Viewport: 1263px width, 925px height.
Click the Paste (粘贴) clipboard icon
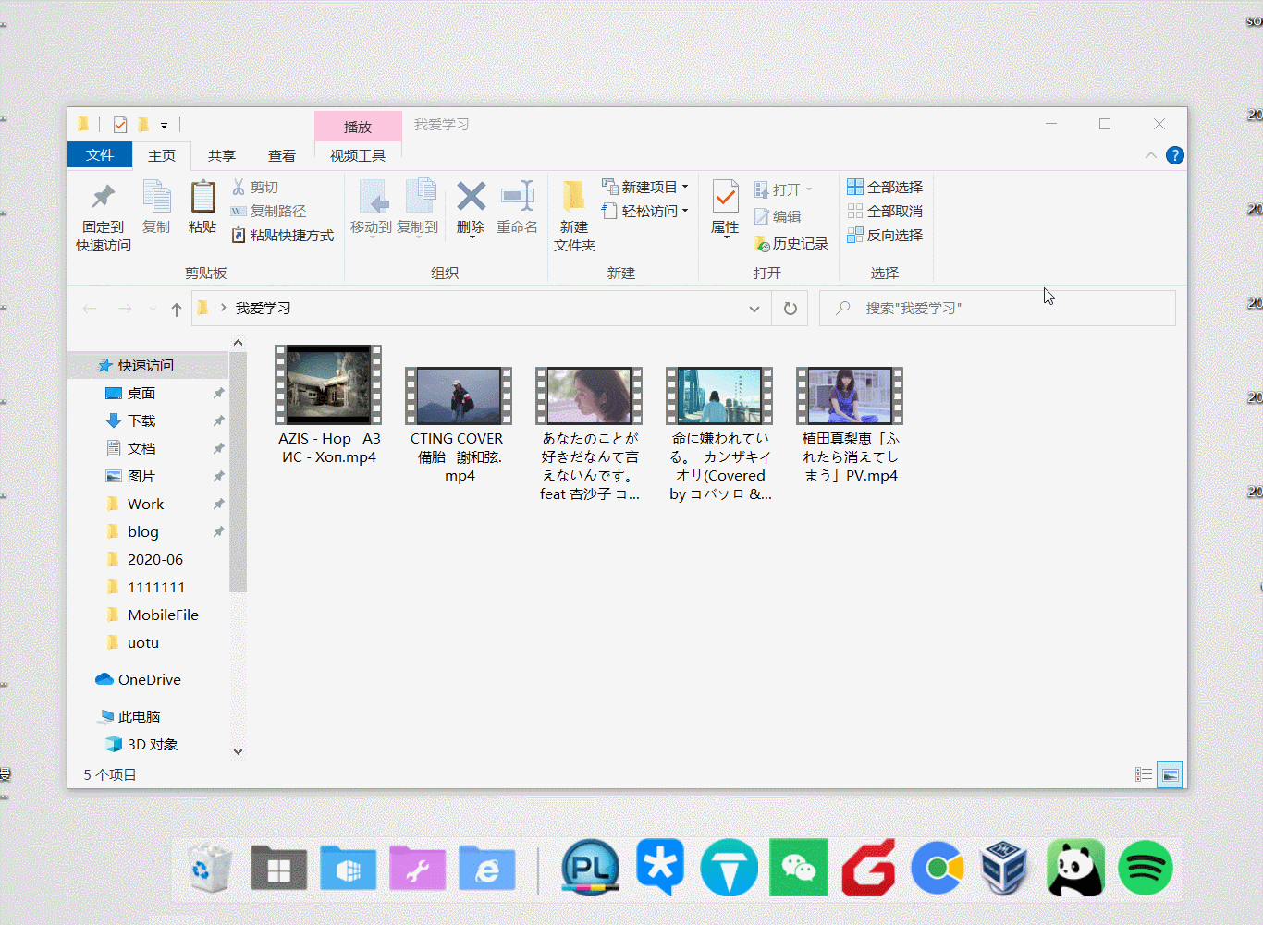coord(202,197)
